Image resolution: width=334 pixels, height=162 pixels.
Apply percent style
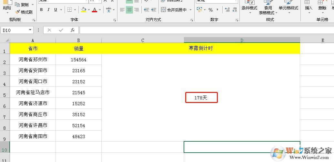[211, 10]
